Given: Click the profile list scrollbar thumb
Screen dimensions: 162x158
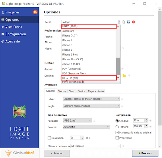Looking at the screenshot, I should [118, 66].
